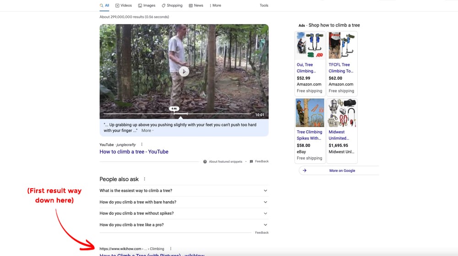
Task: Click the $62.00 price text
Action: pyautogui.click(x=335, y=78)
